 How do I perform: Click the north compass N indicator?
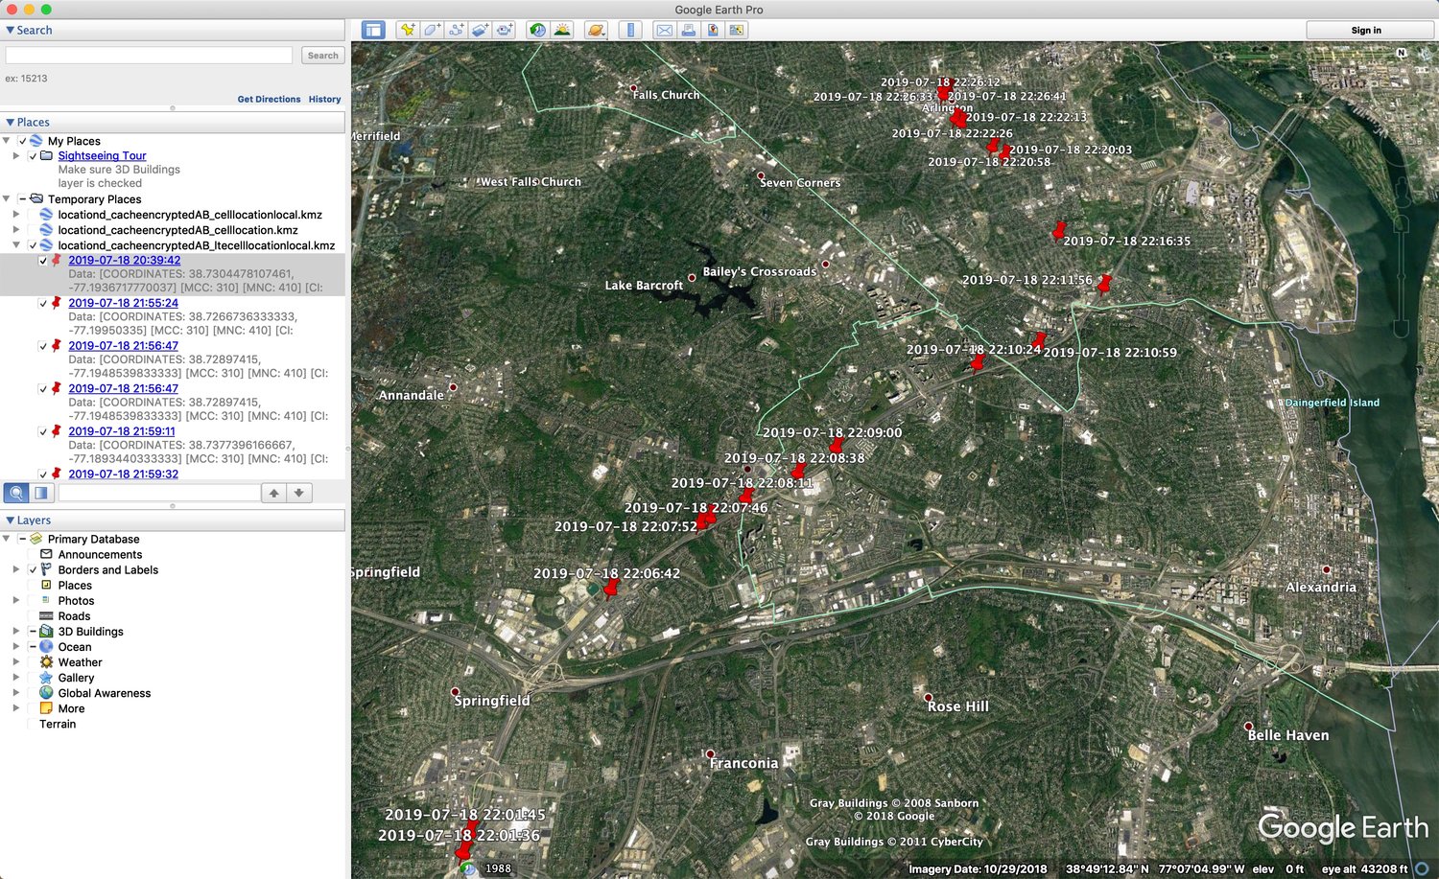coord(1402,53)
